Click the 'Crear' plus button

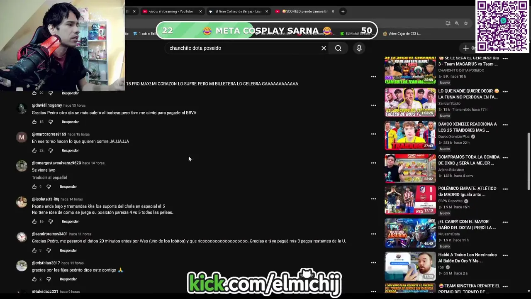coord(469,48)
